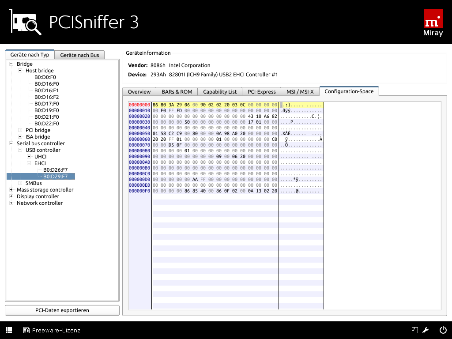Click the Bridge category label
The width and height of the screenshot is (452, 339).
coord(25,64)
